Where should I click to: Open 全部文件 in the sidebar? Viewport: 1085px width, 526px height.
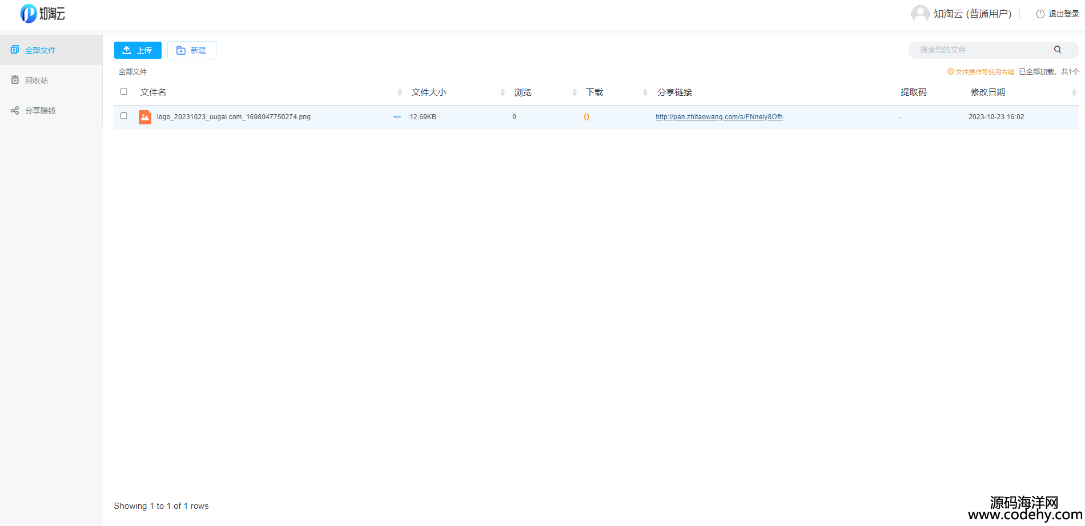pyautogui.click(x=51, y=50)
